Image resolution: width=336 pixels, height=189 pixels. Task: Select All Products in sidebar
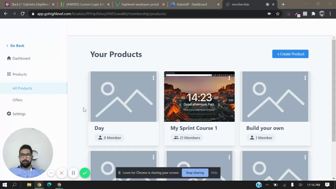(x=34, y=88)
